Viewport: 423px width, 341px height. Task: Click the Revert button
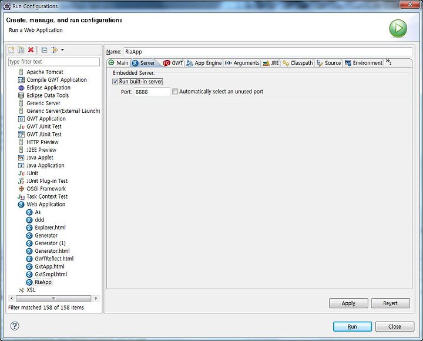click(x=390, y=303)
